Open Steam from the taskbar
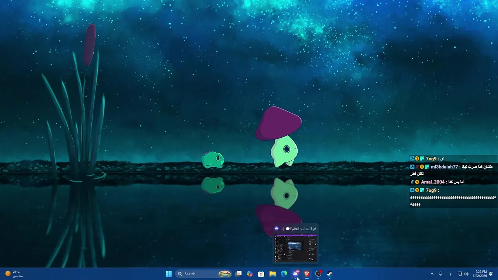498x280 pixels. tap(330, 274)
